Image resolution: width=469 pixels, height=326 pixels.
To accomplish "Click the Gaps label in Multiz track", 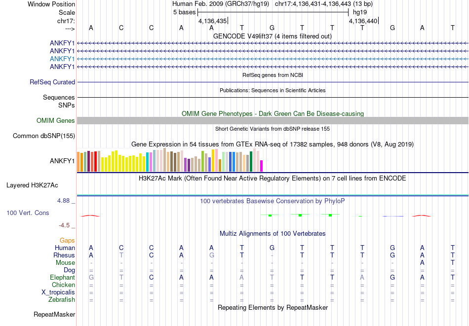I will click(67, 241).
